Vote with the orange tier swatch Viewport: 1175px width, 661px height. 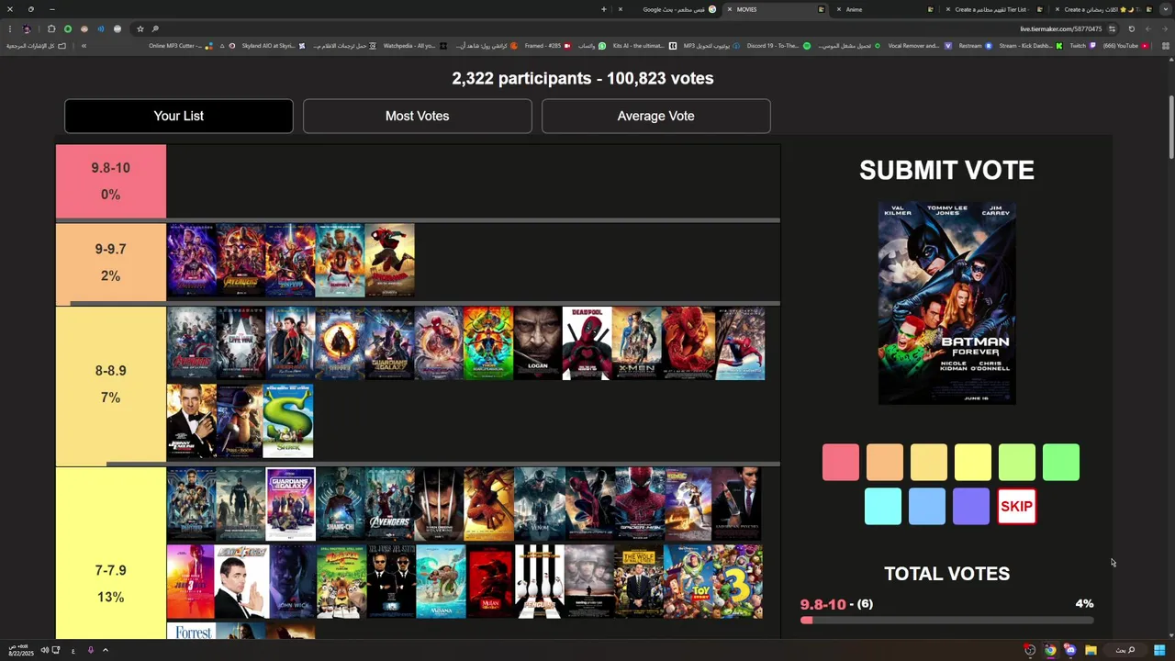[x=885, y=462]
